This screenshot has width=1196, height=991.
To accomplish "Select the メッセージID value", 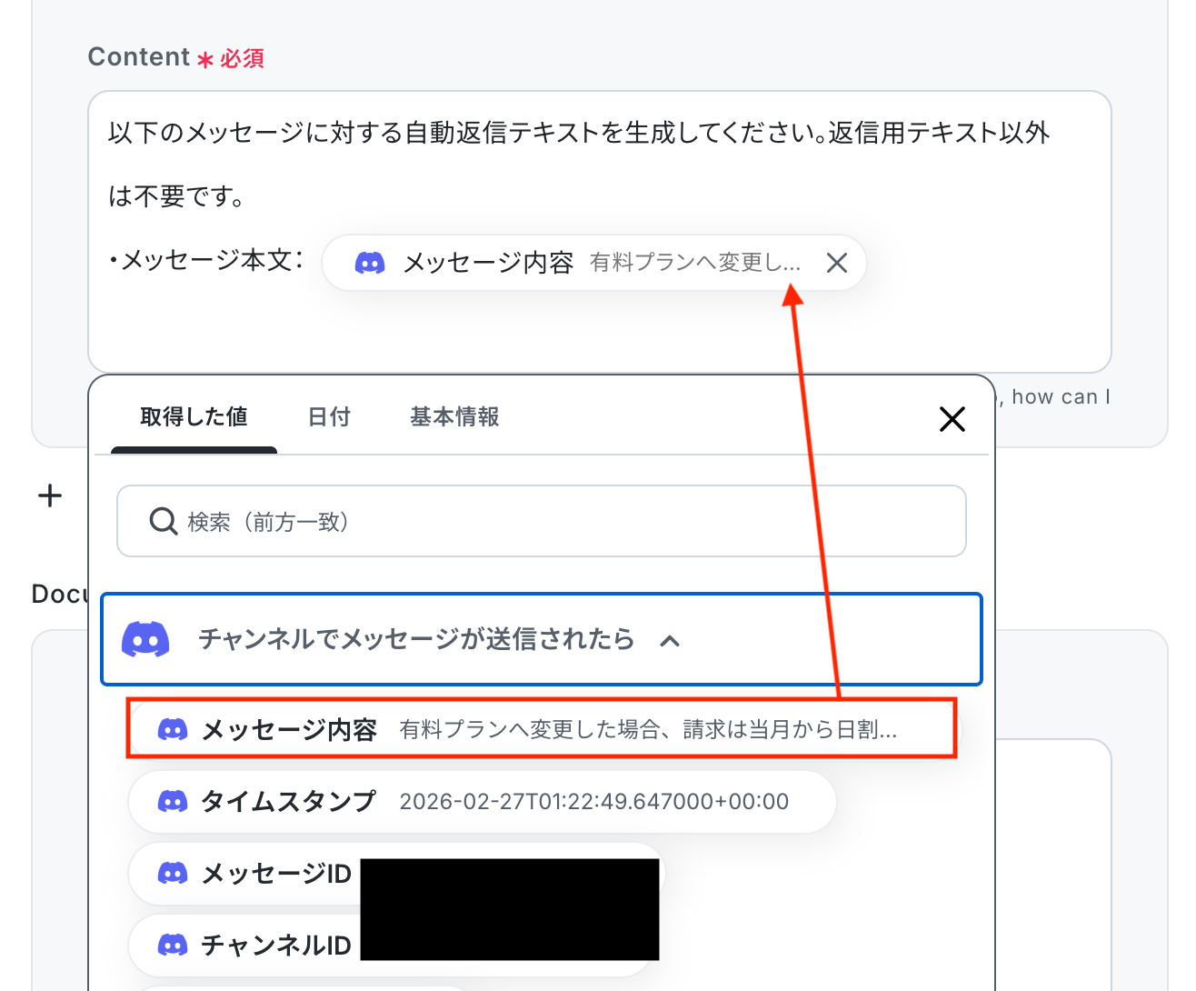I will (397, 873).
